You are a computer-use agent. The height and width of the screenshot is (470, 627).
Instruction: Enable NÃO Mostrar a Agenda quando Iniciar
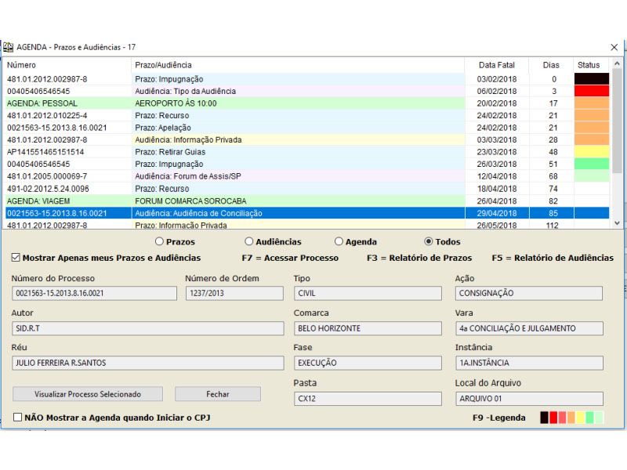click(17, 418)
